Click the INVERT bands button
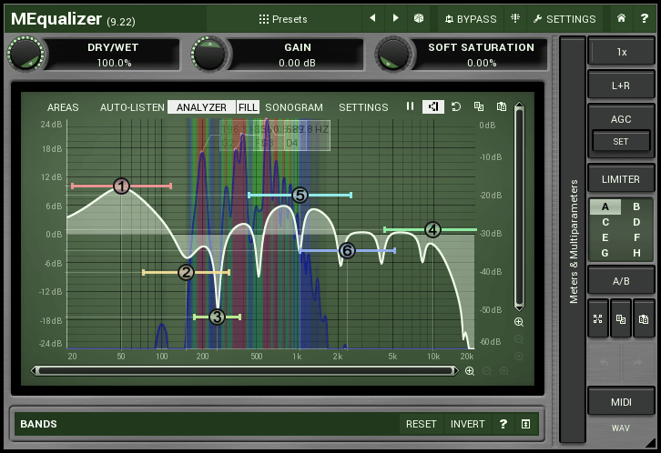 pos(468,424)
